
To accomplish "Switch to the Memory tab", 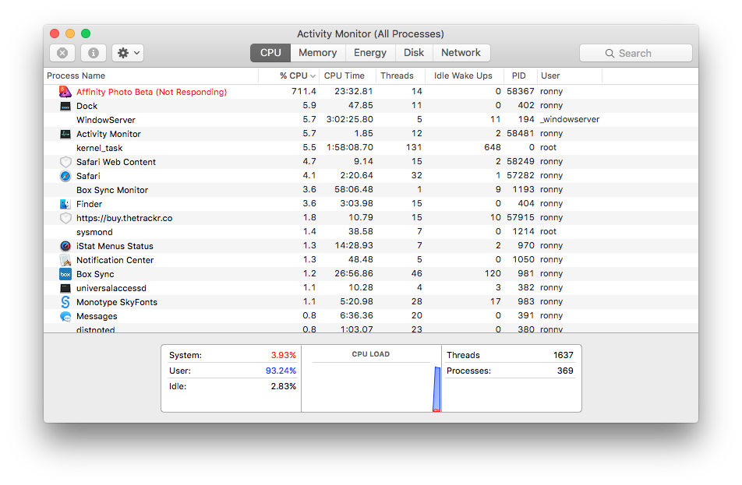I will [317, 53].
